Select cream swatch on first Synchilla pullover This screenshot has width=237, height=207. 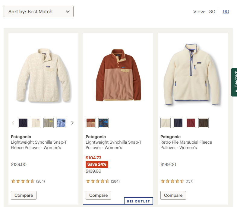pos(36,123)
